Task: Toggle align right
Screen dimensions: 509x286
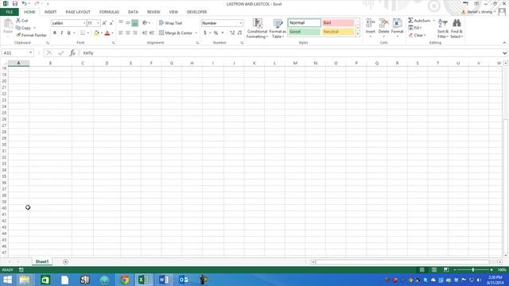Action: coord(134,33)
